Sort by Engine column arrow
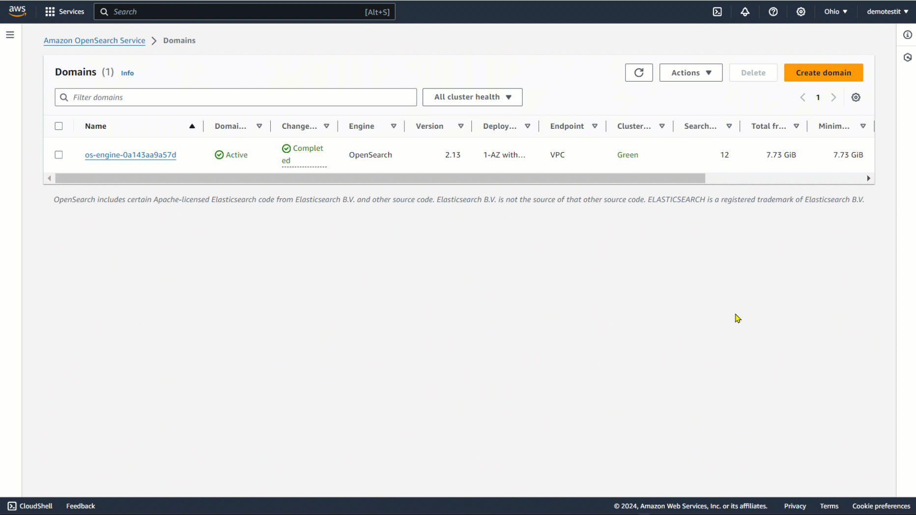 (x=394, y=126)
